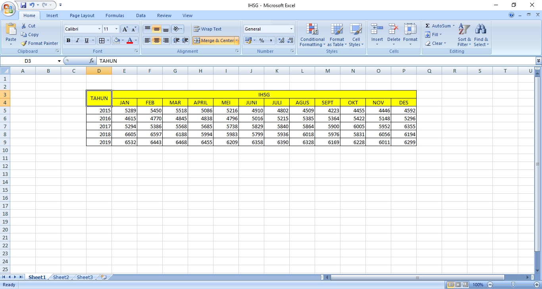Click the Insert Worksheet tab icon

coord(104,277)
